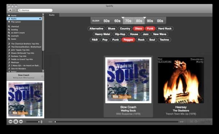The width and height of the screenshot is (219, 134).
Task: Click the left decade range marker above 70s
Action: pyautogui.click(x=123, y=18)
